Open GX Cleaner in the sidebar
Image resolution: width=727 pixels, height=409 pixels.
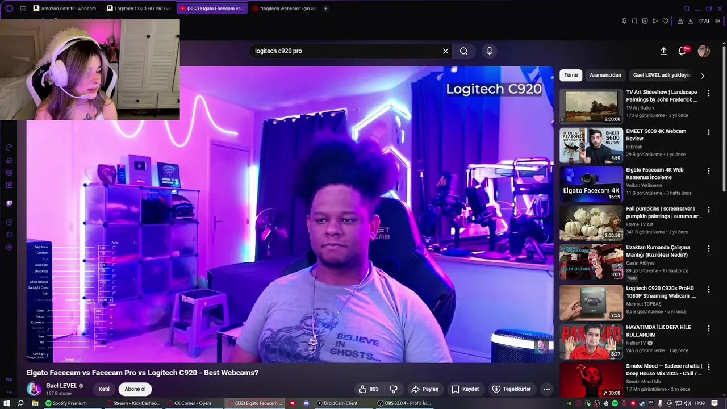(9, 160)
